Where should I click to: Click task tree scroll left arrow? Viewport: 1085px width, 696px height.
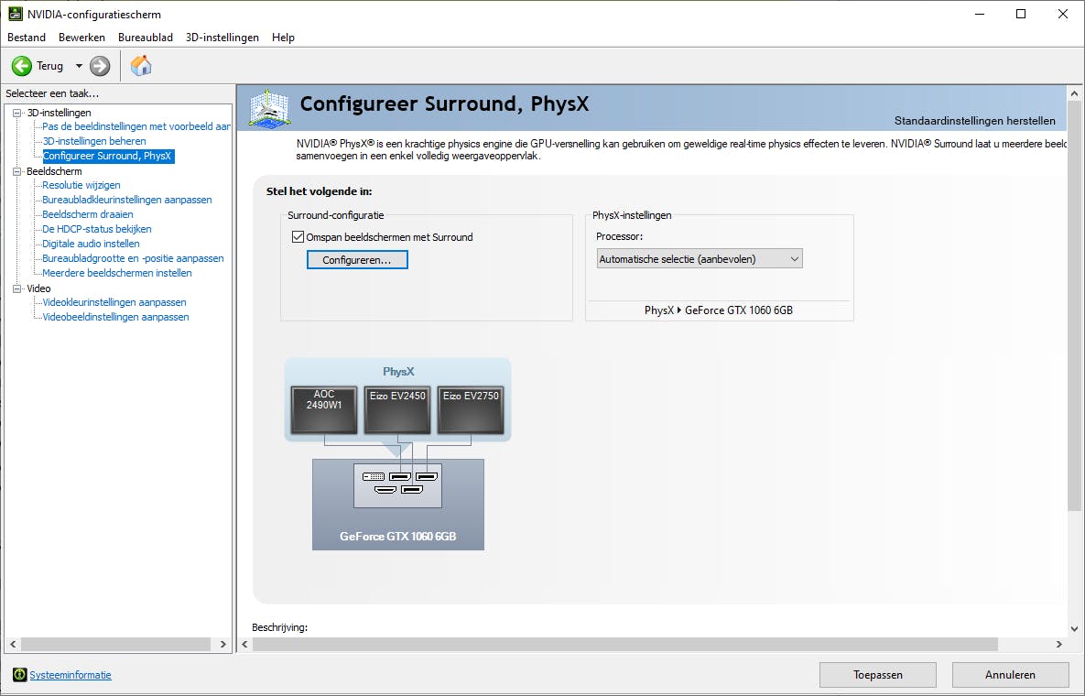point(13,644)
